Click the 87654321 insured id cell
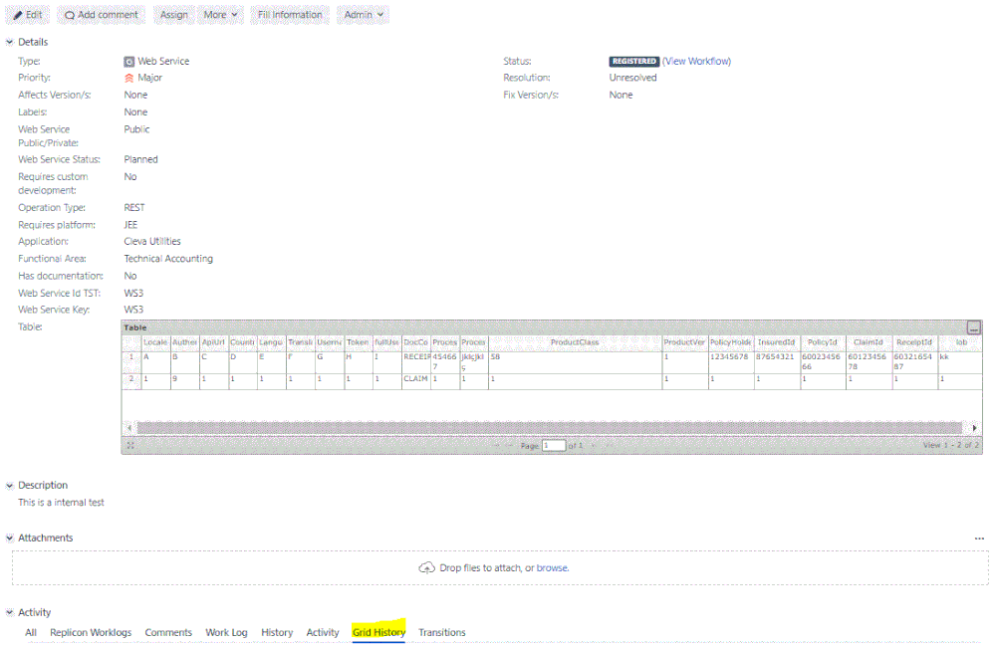This screenshot has width=995, height=646. click(x=777, y=362)
